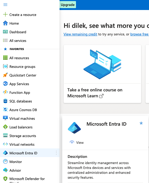Select Resource groups in favorites
The width and height of the screenshot is (149, 183).
pyautogui.click(x=22, y=67)
